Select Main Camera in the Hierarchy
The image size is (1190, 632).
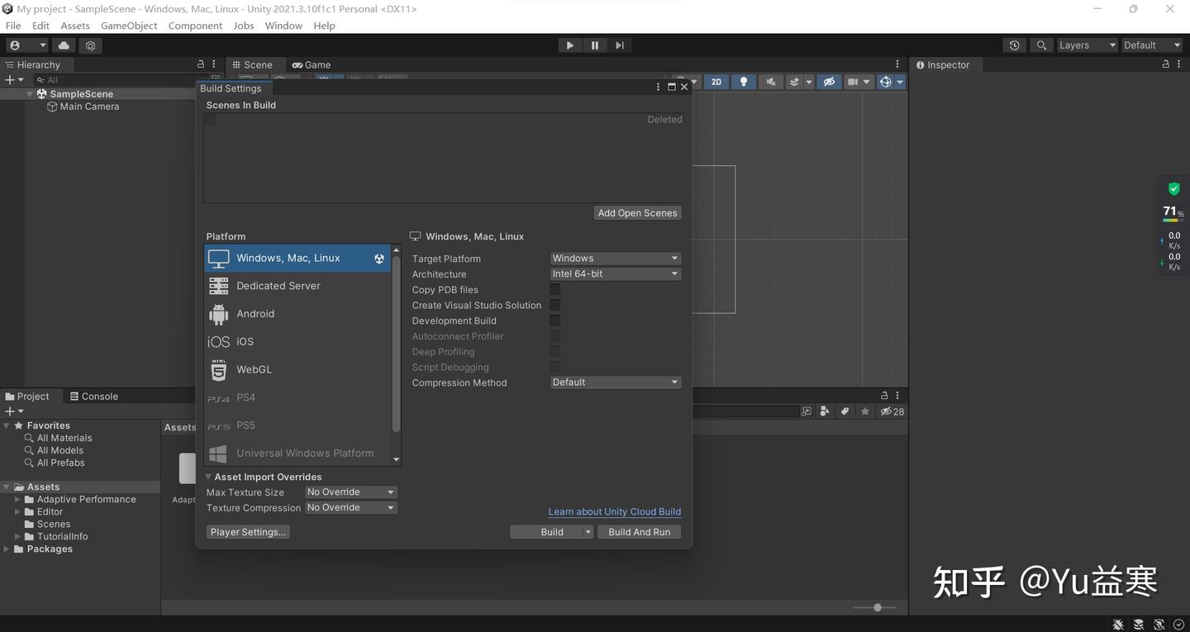coord(89,106)
